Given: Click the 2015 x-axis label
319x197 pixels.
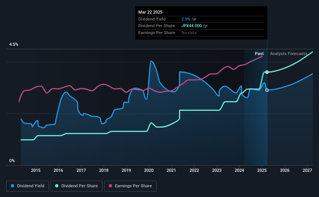Looking at the screenshot, I should coord(36,170).
